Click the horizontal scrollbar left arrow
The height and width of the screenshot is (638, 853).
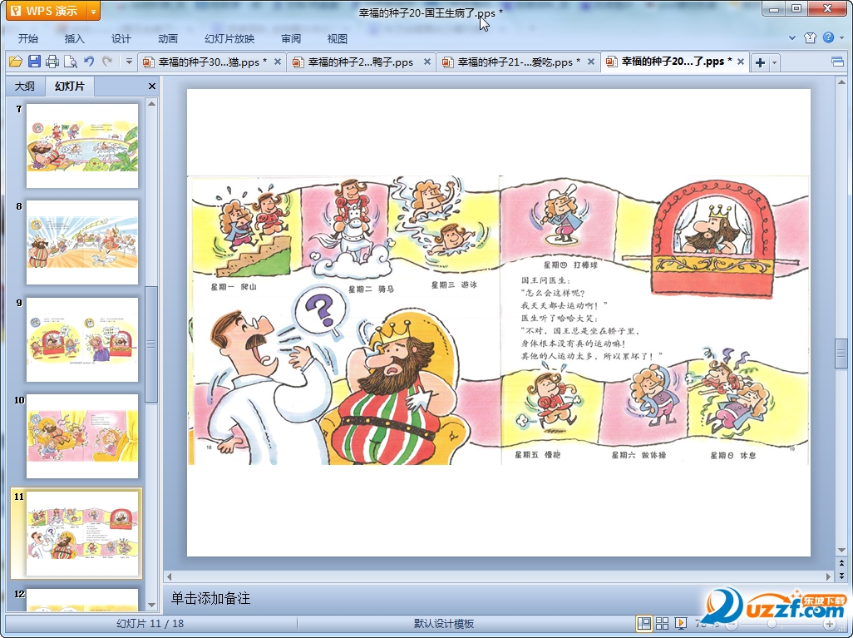pos(169,576)
